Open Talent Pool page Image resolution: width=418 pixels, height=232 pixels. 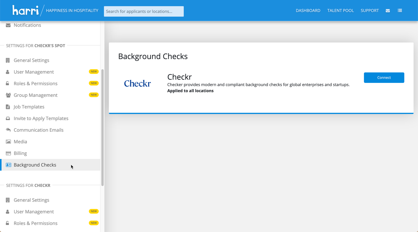(340, 10)
